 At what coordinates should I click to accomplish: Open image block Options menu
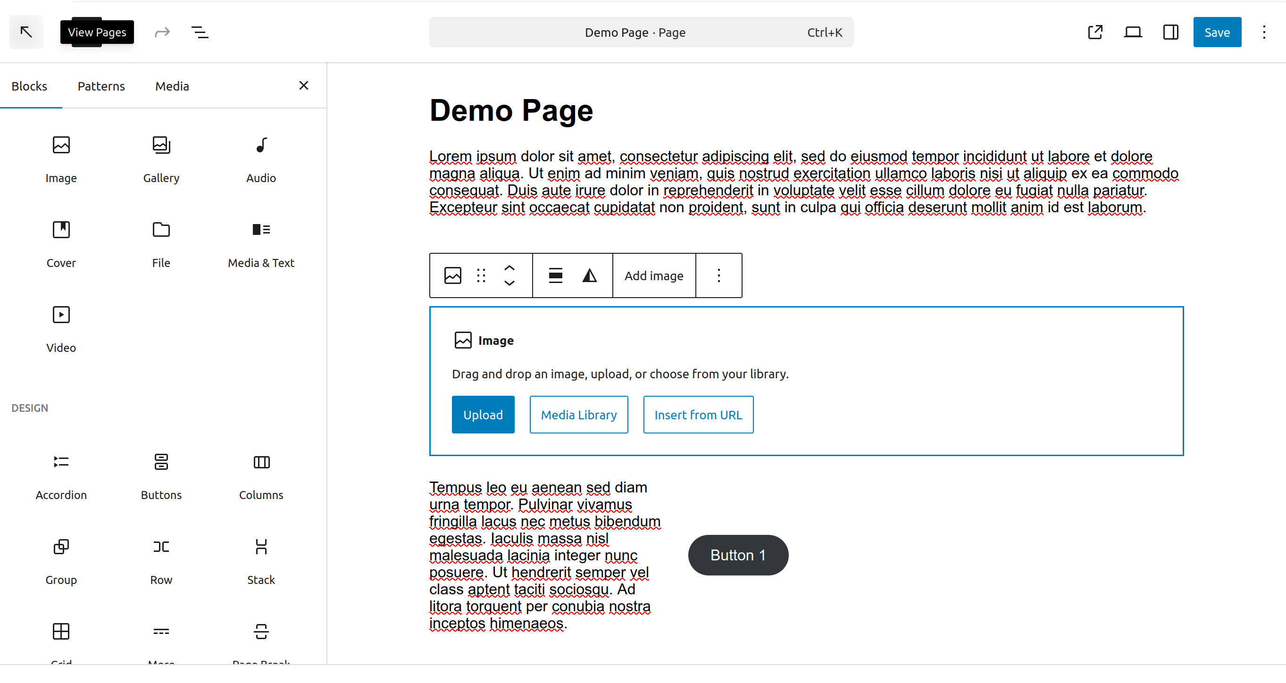click(718, 275)
